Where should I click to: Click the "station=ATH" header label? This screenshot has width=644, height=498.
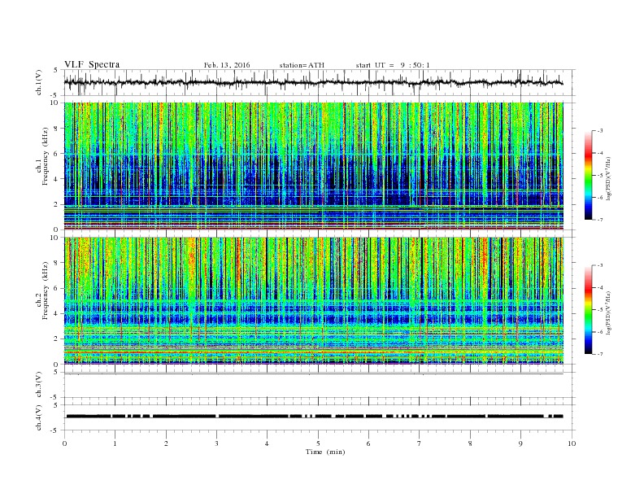pos(302,65)
